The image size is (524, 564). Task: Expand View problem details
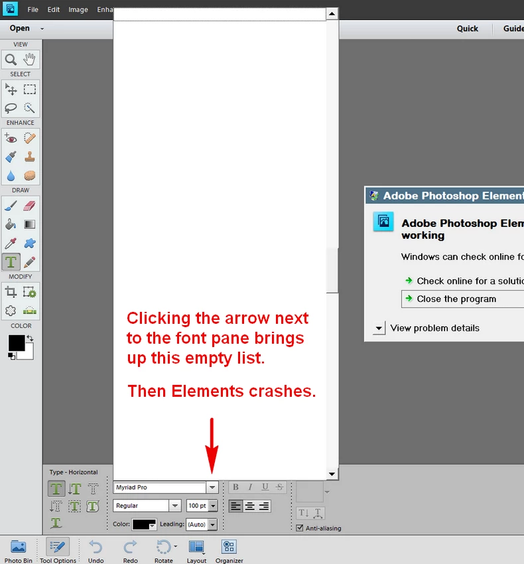(379, 328)
